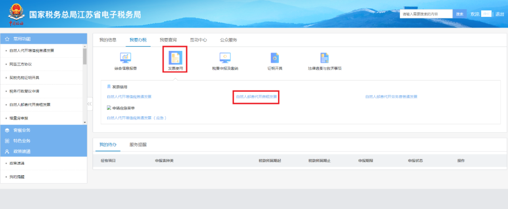Click the 申报表种类 column header
Screen dimensions: 508x209
click(x=164, y=161)
